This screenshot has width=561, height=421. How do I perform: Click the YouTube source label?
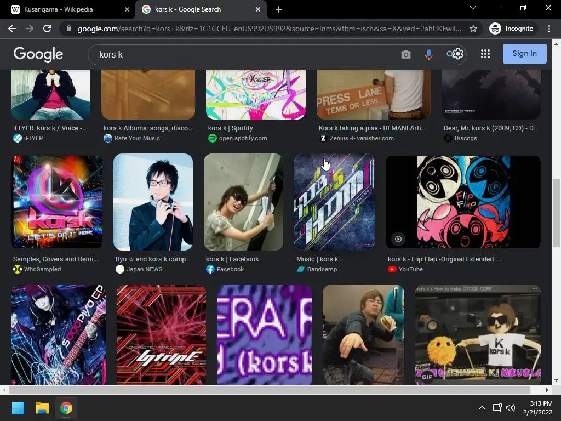click(x=411, y=269)
